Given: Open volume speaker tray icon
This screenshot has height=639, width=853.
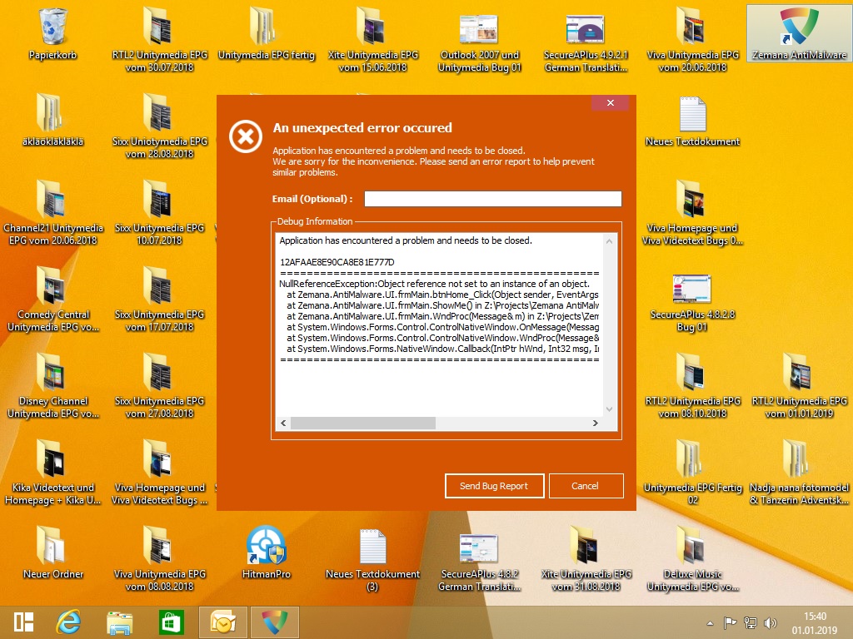Looking at the screenshot, I should coord(771,622).
